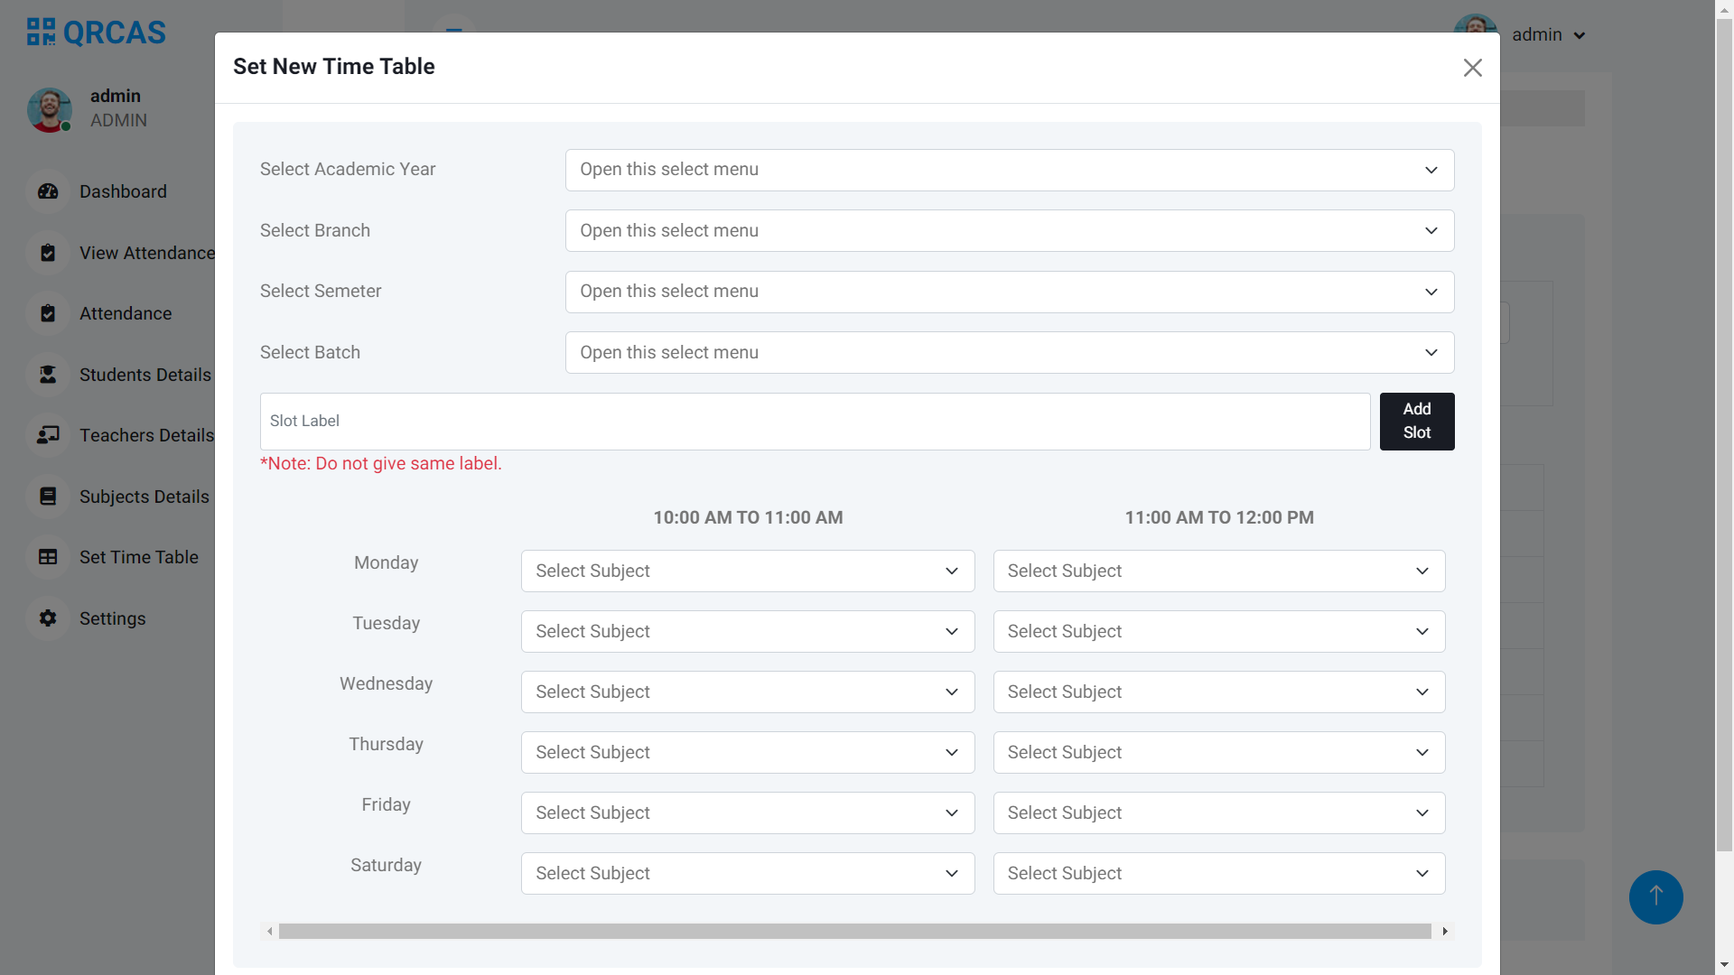Screen dimensions: 1734x975
Task: Open the Select Batch dropdown
Action: tap(1009, 352)
